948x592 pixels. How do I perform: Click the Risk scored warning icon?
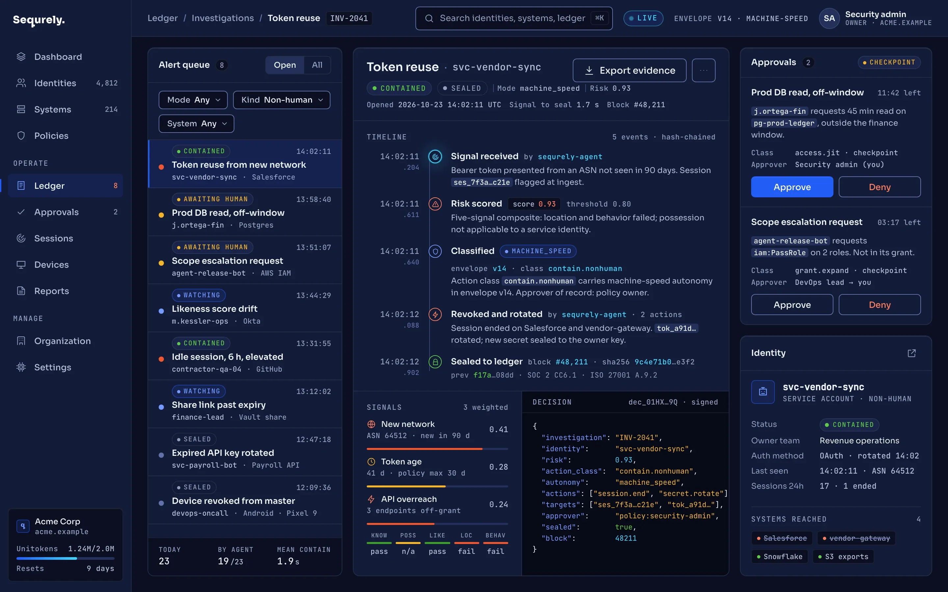[x=435, y=204]
